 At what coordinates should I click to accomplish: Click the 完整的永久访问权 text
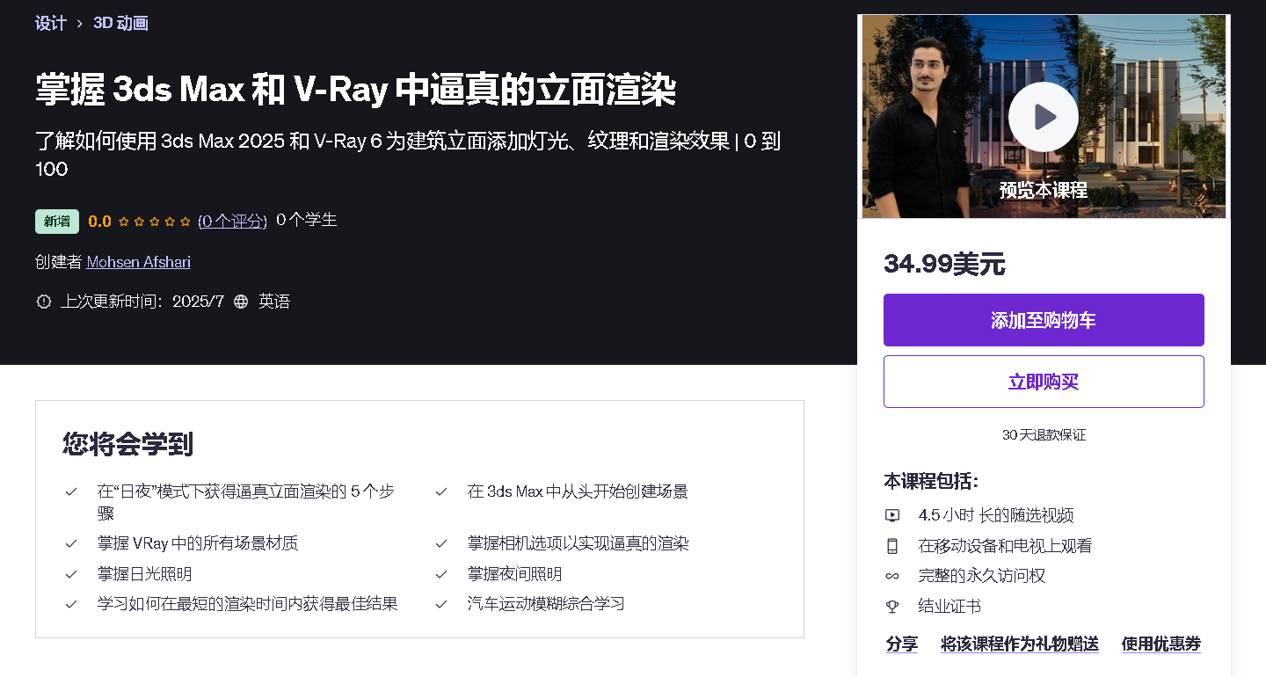coord(982,576)
